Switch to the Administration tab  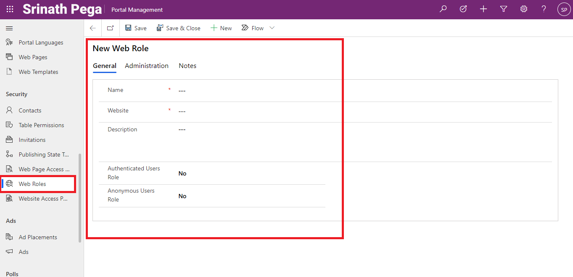[x=147, y=66]
